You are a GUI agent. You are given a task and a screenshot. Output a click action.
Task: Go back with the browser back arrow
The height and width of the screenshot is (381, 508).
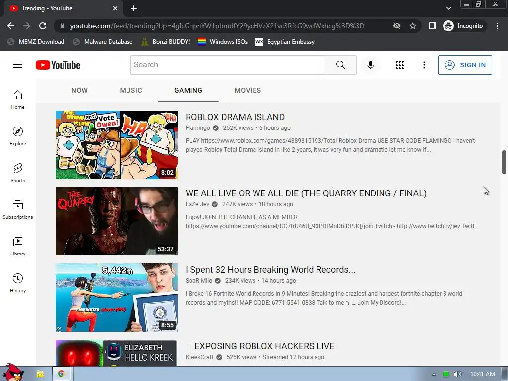[x=11, y=26]
